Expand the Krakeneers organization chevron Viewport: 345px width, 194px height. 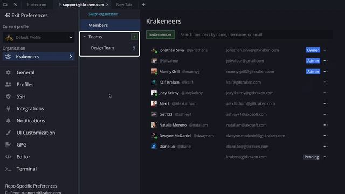click(x=71, y=57)
